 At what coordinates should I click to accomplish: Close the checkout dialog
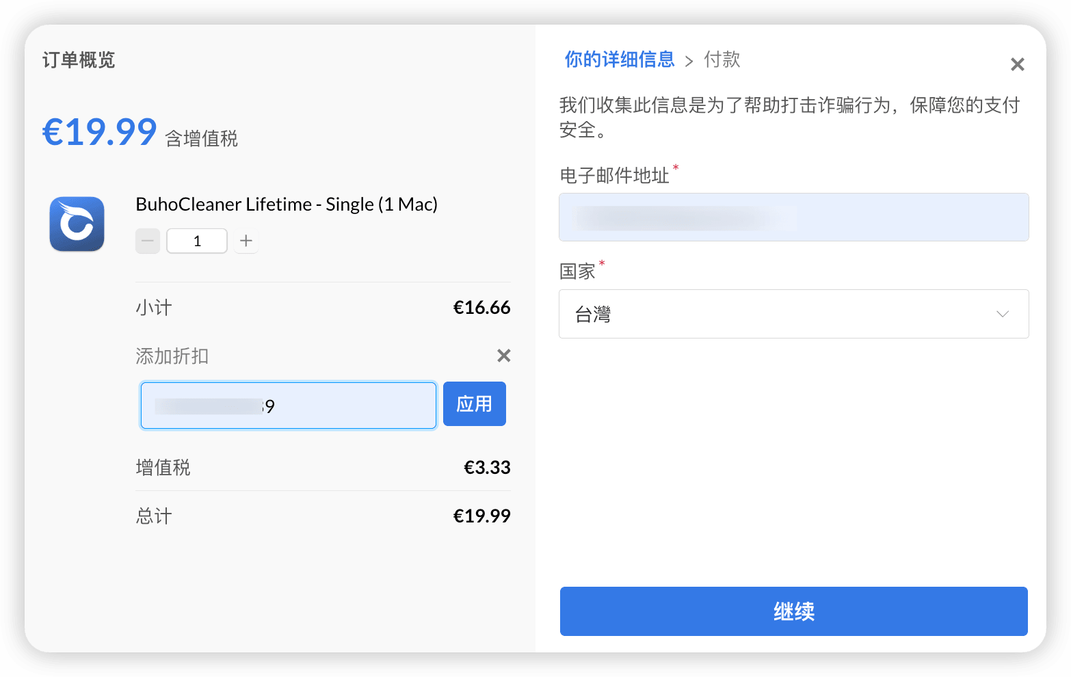pyautogui.click(x=1018, y=64)
